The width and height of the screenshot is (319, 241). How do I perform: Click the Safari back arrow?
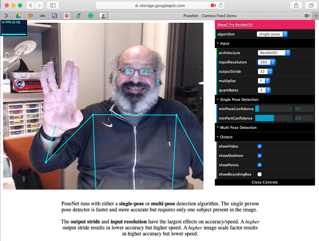pyautogui.click(x=31, y=5)
